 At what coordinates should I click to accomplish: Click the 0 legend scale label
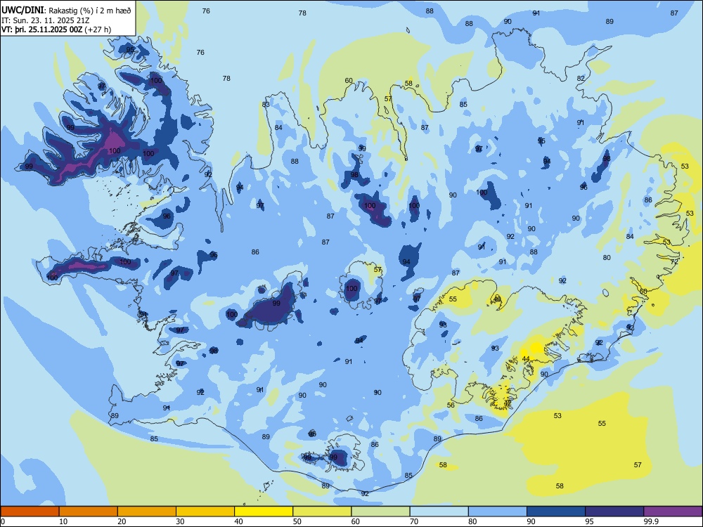click(3, 521)
